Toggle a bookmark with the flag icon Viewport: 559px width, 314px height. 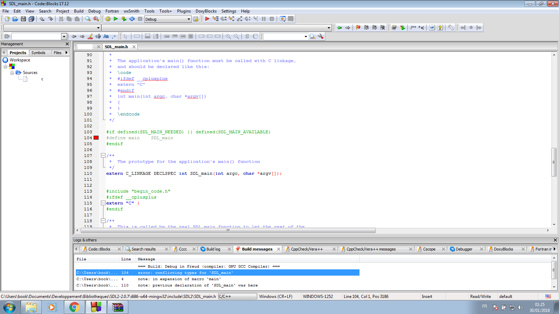(358, 28)
